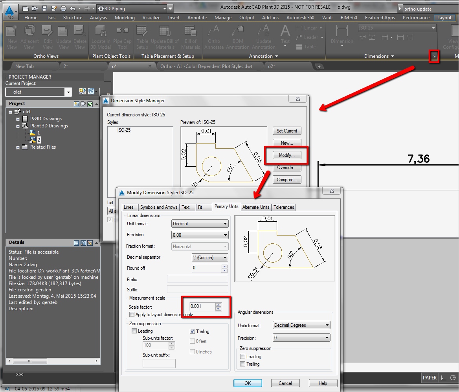Click the OK button
459x392 pixels.
[x=247, y=383]
